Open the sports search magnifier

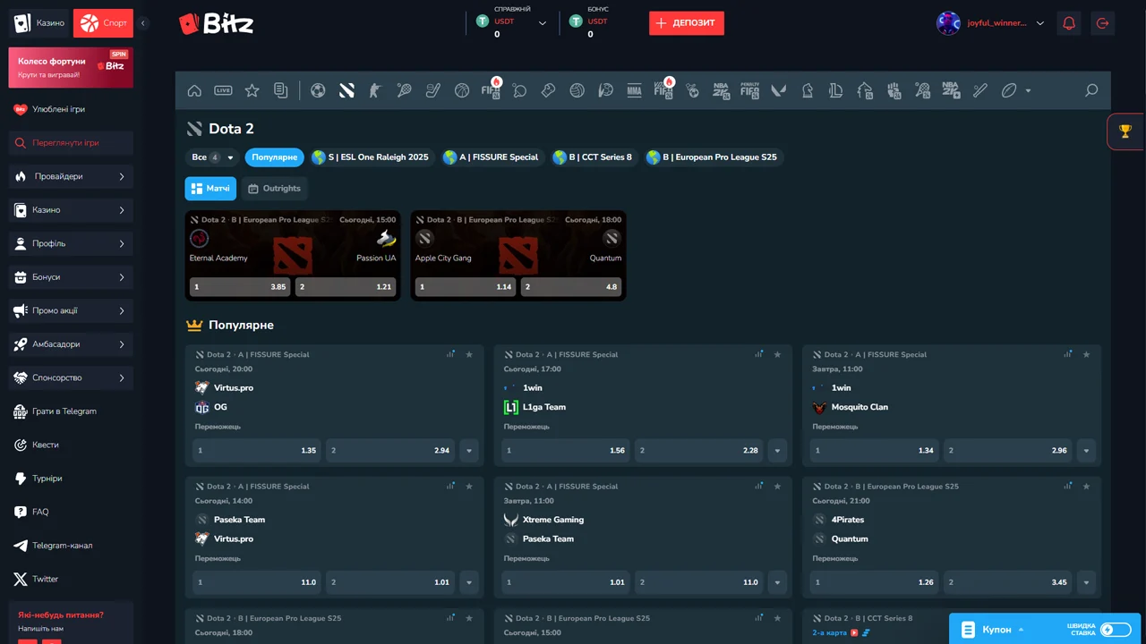click(1091, 90)
